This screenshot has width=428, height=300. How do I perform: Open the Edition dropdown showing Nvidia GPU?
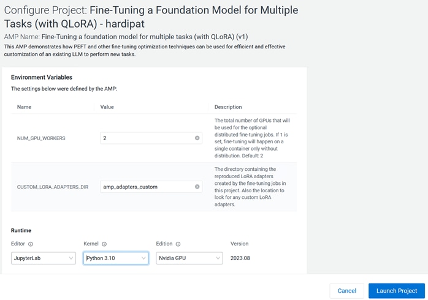pyautogui.click(x=189, y=258)
